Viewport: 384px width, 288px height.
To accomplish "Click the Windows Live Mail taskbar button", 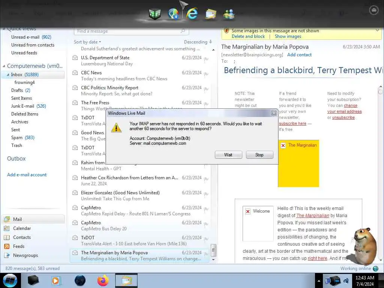I will point(126,280).
